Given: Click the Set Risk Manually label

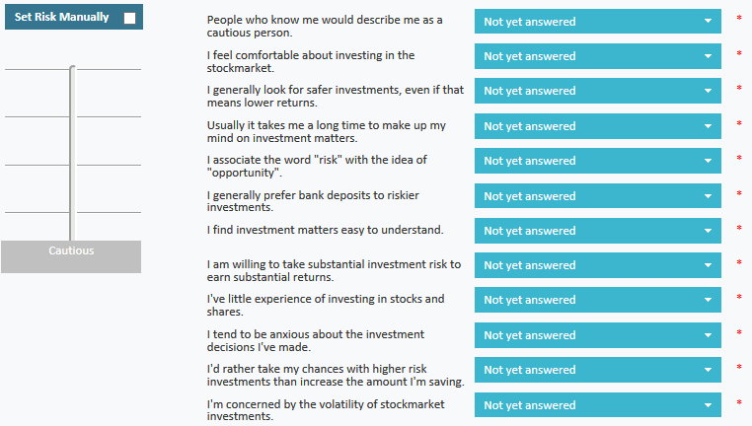Looking at the screenshot, I should pos(61,18).
